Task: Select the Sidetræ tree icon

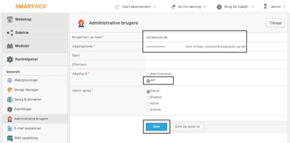Action: [10, 33]
